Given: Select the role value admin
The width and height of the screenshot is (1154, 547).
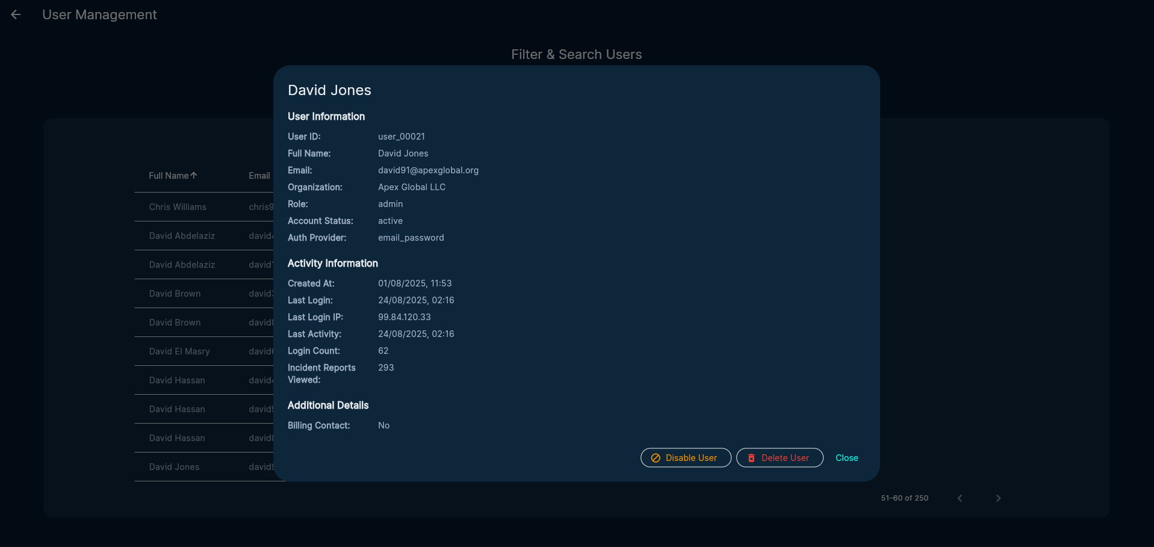Looking at the screenshot, I should (x=391, y=204).
